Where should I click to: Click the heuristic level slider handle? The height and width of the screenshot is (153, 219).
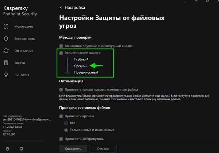pos(67,73)
